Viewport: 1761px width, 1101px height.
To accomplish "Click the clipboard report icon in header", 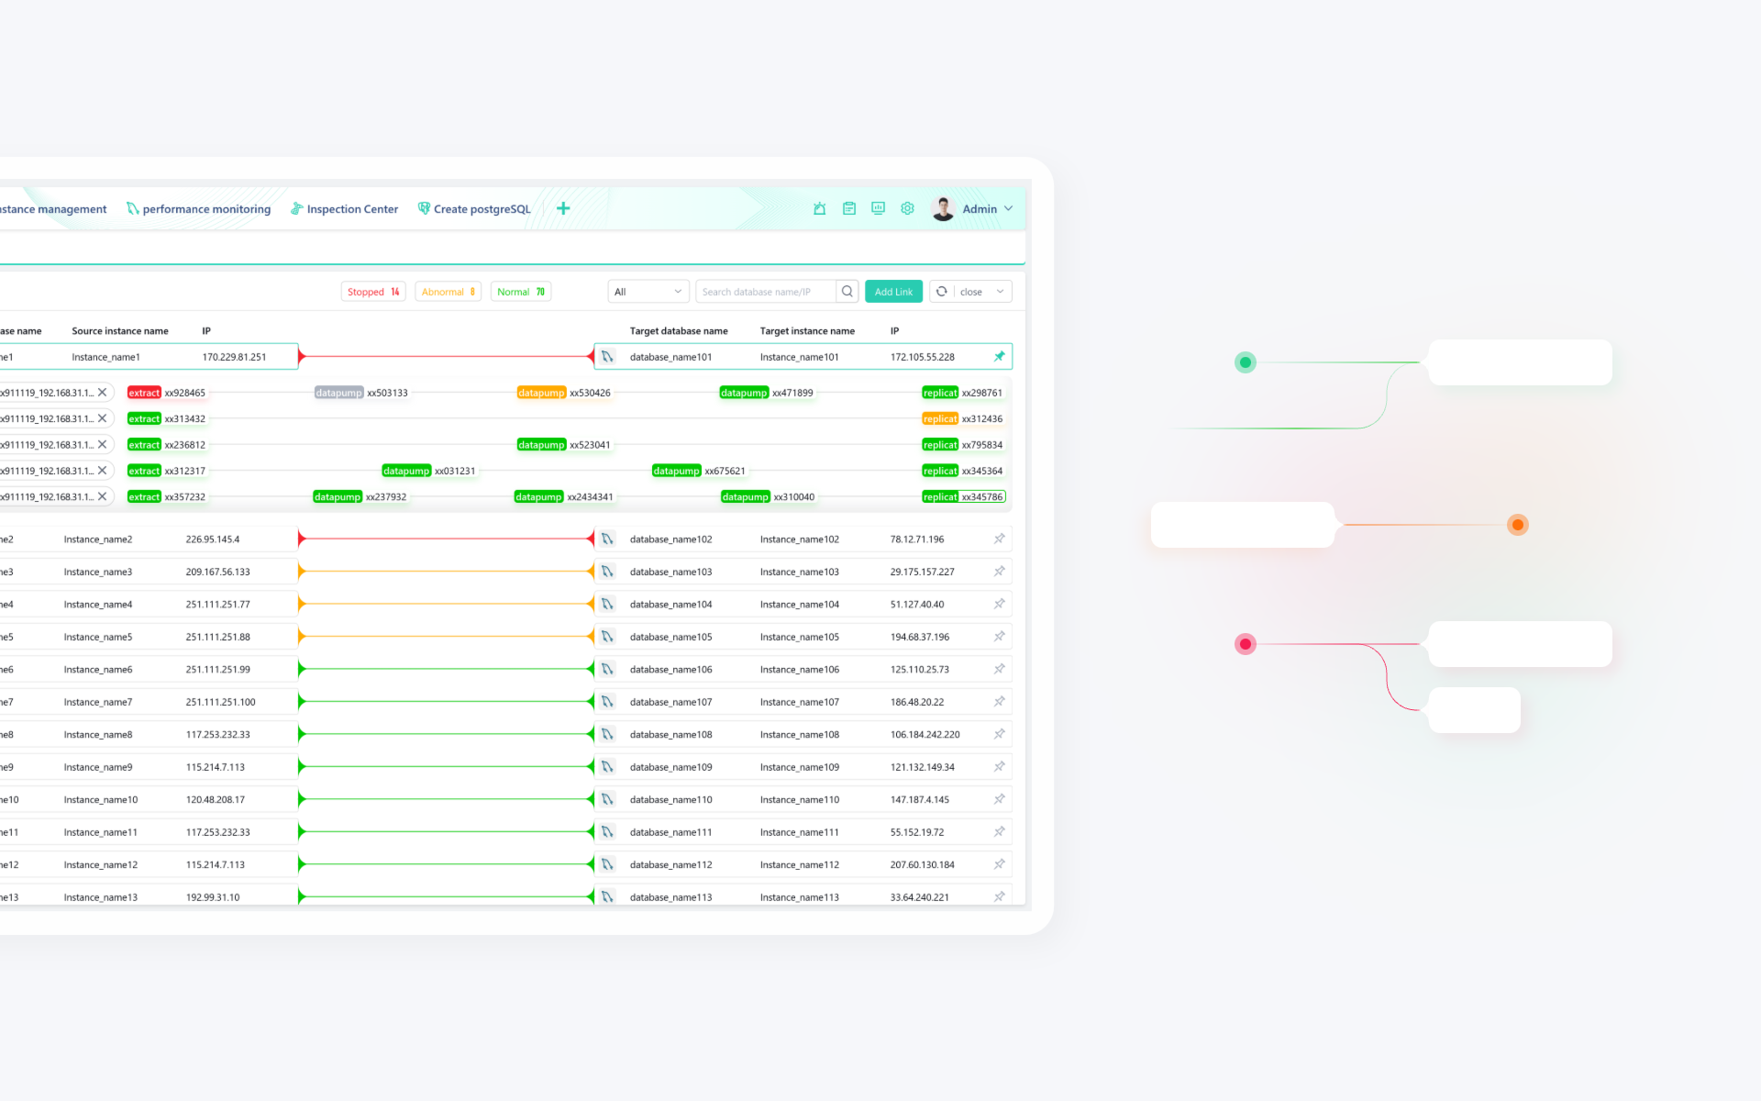I will pos(849,209).
